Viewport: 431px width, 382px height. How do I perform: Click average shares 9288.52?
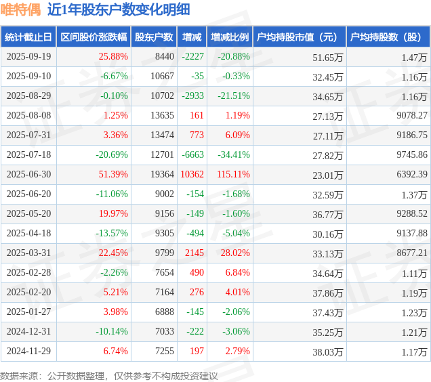coord(412,213)
